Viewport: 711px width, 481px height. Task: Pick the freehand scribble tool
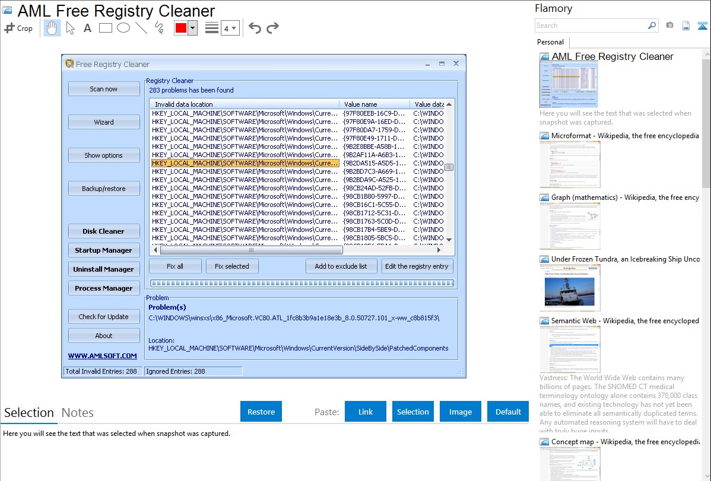click(159, 28)
